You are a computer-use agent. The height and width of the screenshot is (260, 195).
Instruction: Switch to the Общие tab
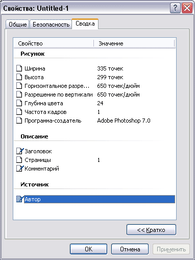click(x=17, y=25)
